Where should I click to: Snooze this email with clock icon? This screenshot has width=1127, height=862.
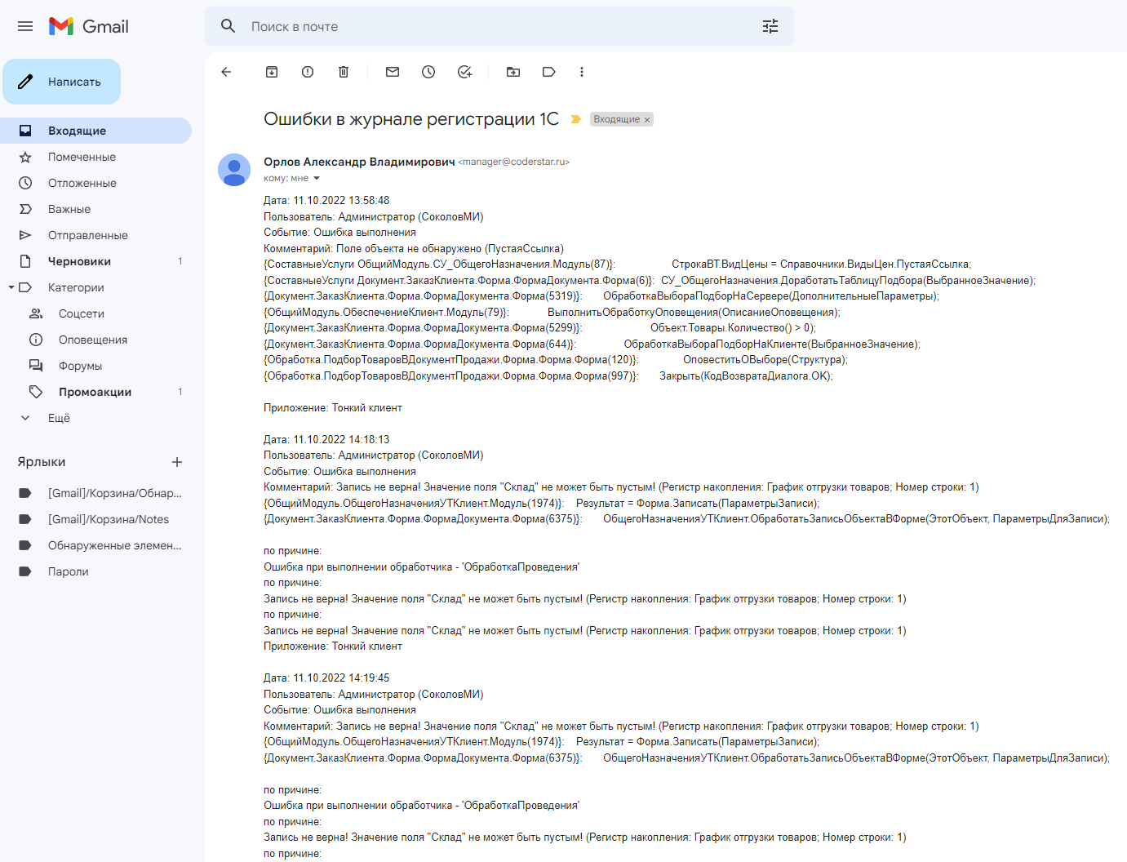click(x=428, y=72)
